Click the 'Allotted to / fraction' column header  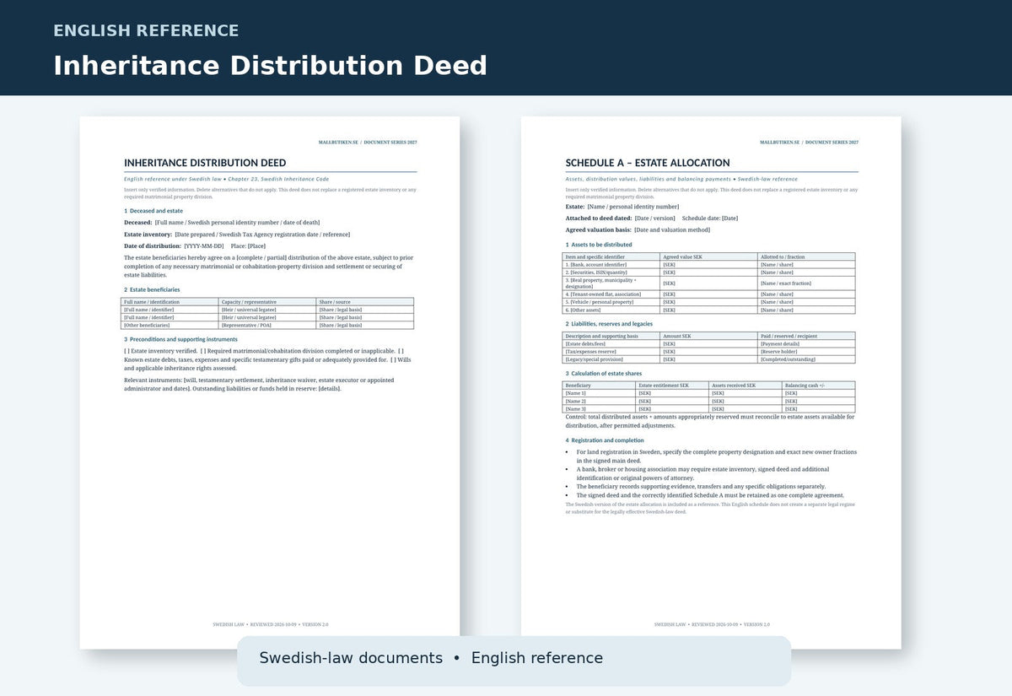[806, 256]
